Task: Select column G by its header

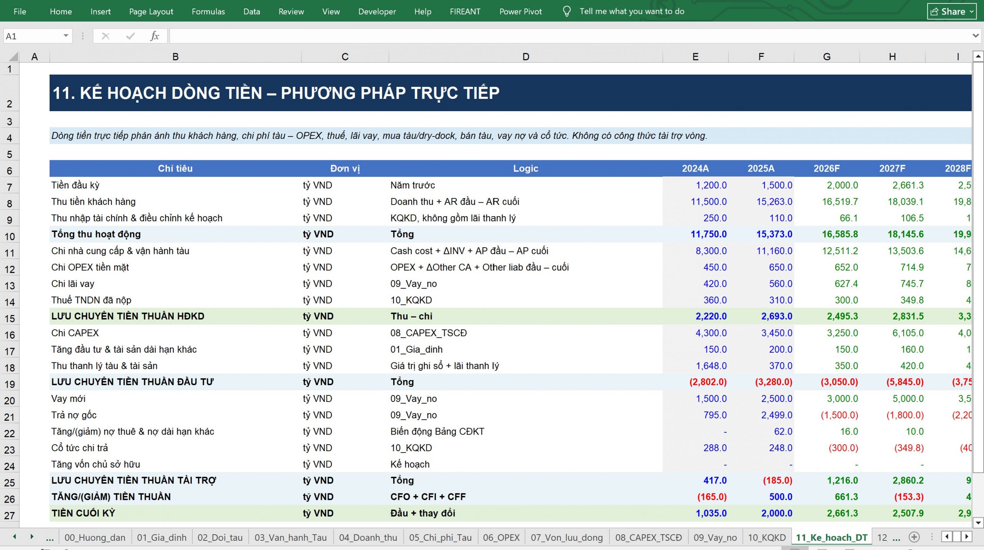Action: [827, 57]
